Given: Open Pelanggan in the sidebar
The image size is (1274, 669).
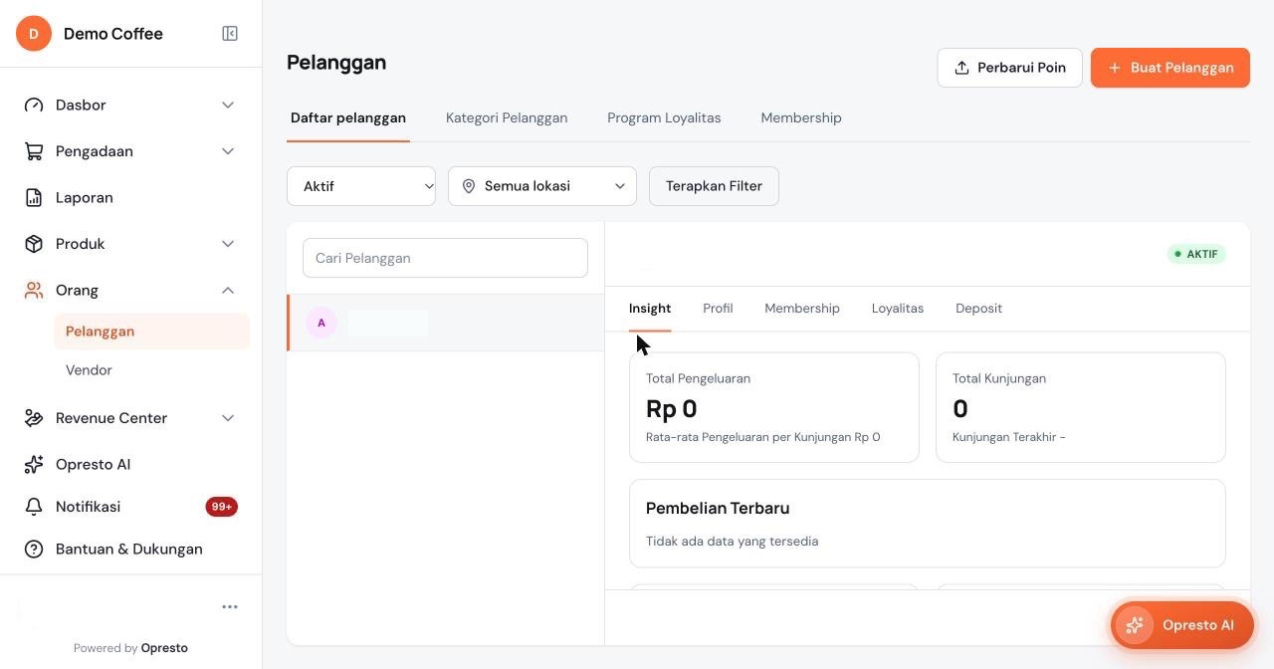Looking at the screenshot, I should (x=151, y=332).
